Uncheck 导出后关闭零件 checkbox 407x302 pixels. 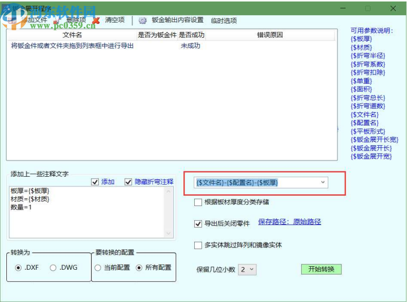click(x=198, y=224)
